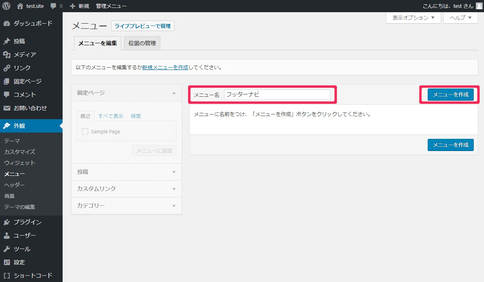Open ウィジェット in the 外観 submenu
The image size is (484, 282).
click(20, 163)
